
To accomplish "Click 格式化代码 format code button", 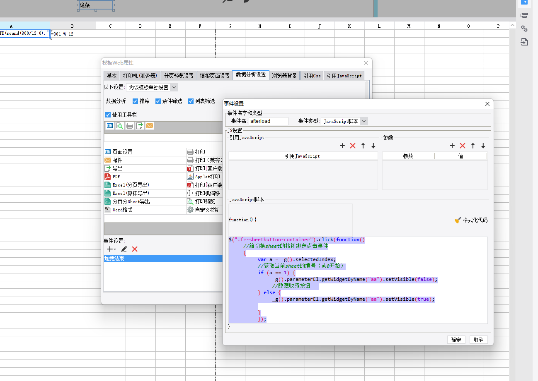I will pyautogui.click(x=471, y=220).
